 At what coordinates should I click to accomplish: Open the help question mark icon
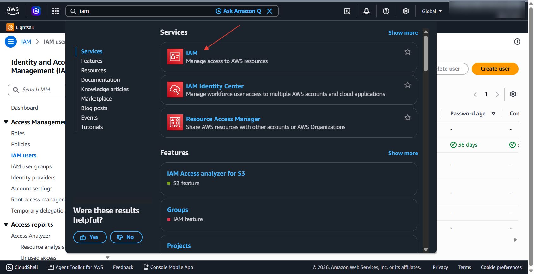pos(386,11)
